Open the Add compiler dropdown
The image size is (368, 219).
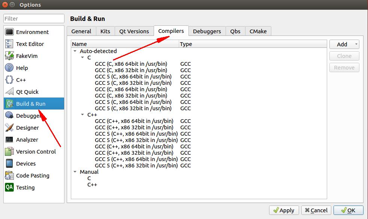pyautogui.click(x=344, y=44)
